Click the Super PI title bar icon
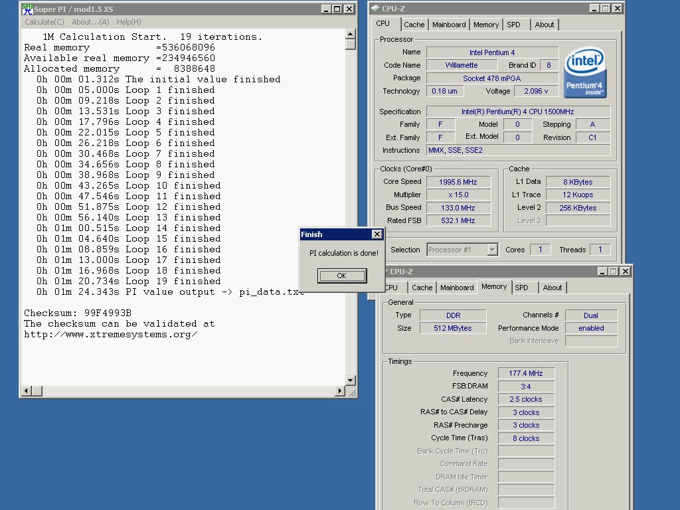Viewport: 680px width, 510px height. coord(27,9)
